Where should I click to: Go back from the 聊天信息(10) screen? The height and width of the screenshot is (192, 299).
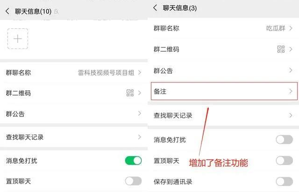(7, 11)
